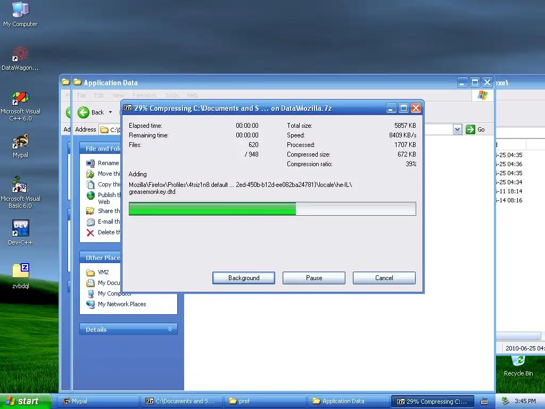Click Copy this folder icon
Image resolution: width=545 pixels, height=409 pixels.
pyautogui.click(x=90, y=185)
